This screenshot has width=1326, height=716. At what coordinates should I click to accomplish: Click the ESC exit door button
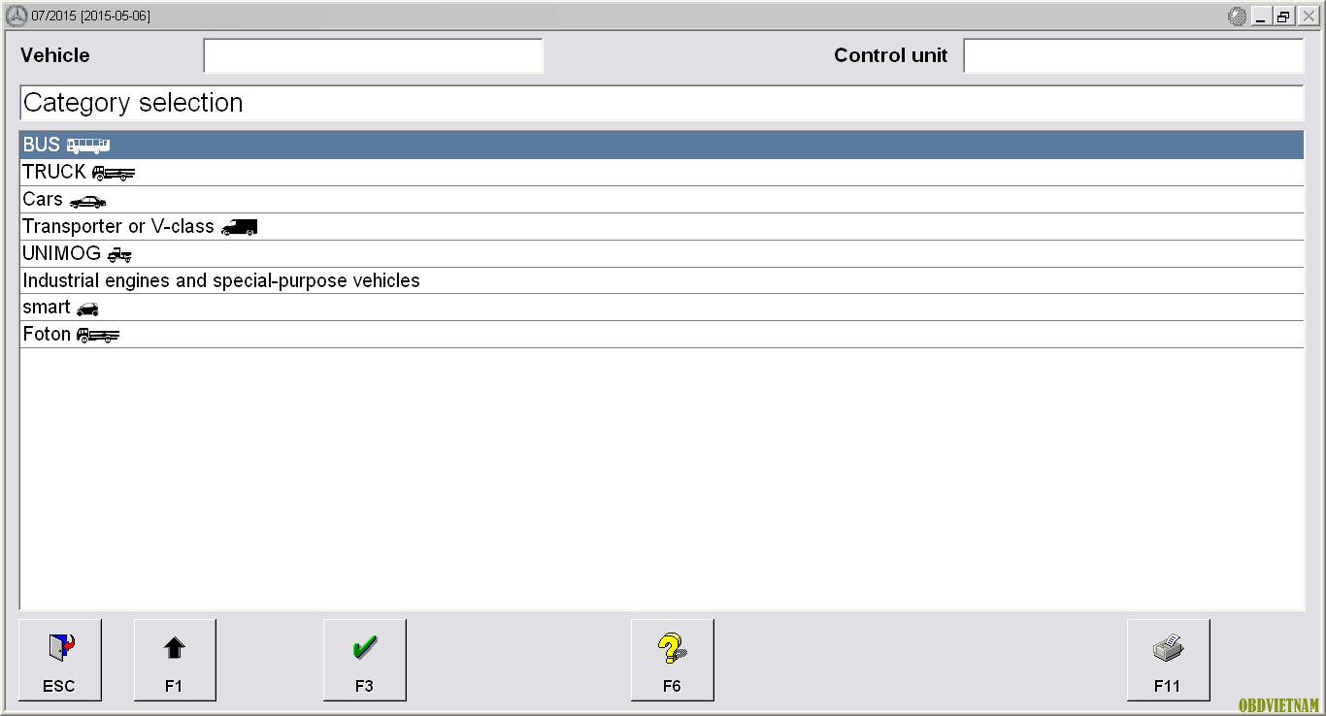click(x=59, y=660)
